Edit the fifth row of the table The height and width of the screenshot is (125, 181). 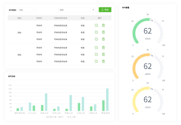click(96, 54)
